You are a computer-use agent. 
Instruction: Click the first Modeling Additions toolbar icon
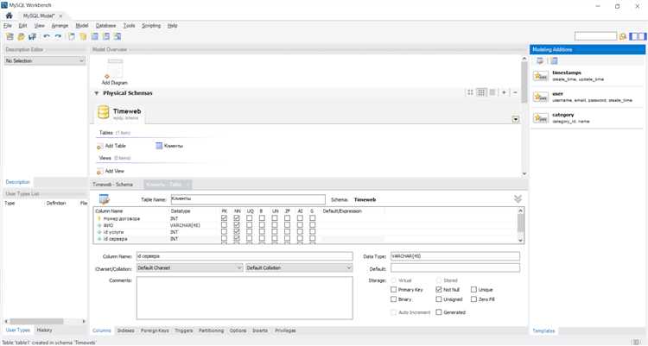coord(540,61)
